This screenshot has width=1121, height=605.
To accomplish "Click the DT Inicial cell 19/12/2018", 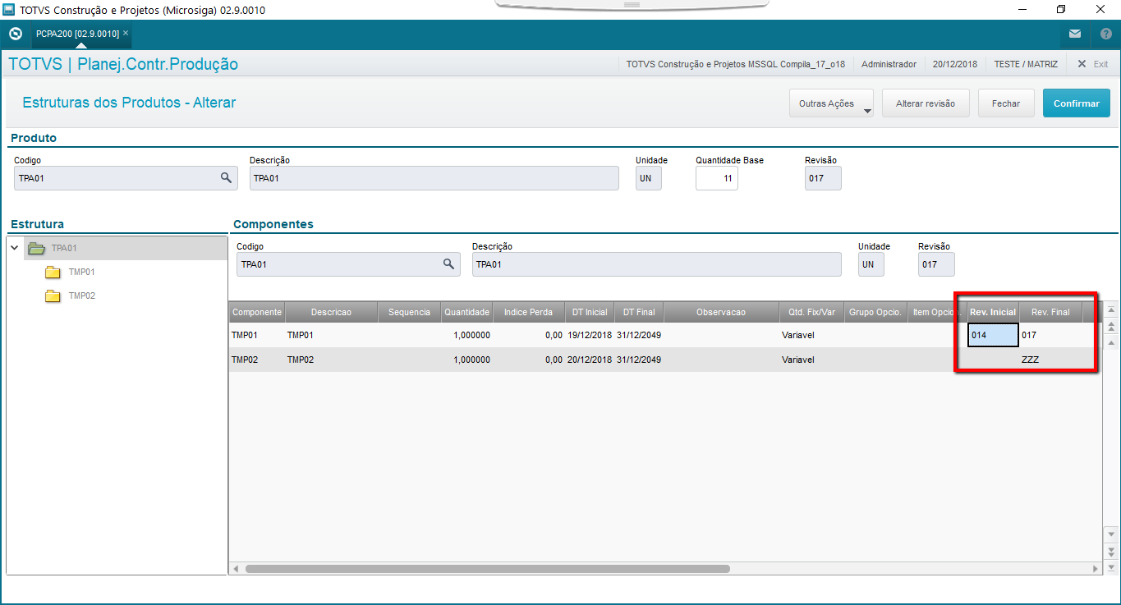I will pyautogui.click(x=590, y=335).
